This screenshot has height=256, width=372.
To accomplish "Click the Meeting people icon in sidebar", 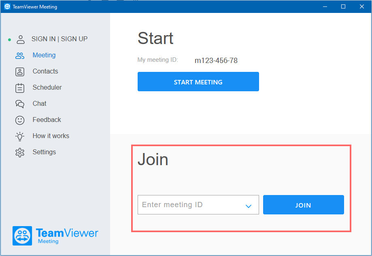I will tap(20, 56).
